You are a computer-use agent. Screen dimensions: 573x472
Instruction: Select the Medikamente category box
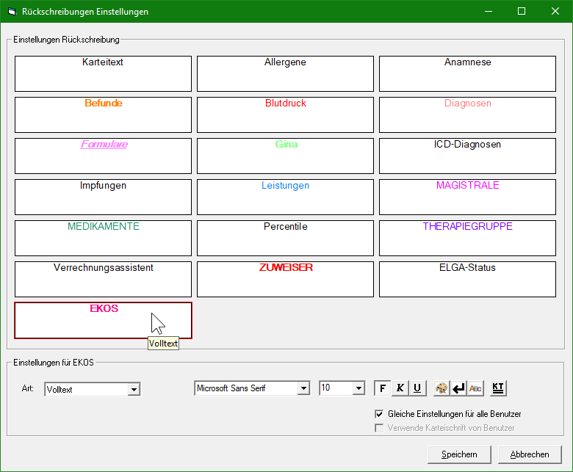103,238
